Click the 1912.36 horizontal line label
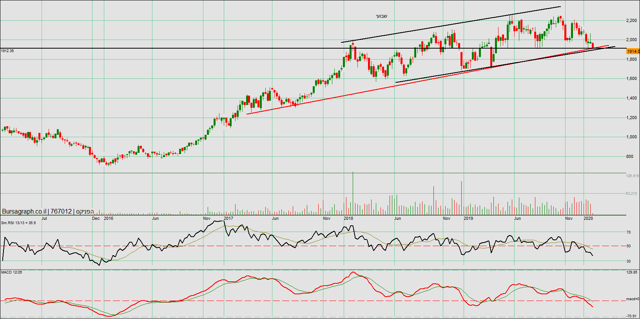The height and width of the screenshot is (319, 640). coord(7,51)
